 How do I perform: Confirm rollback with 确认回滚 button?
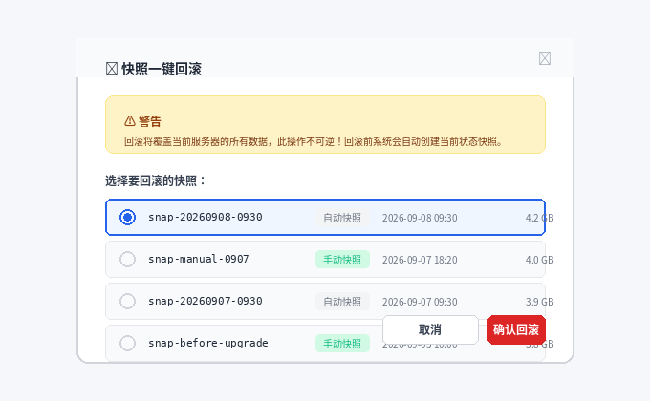tap(516, 329)
